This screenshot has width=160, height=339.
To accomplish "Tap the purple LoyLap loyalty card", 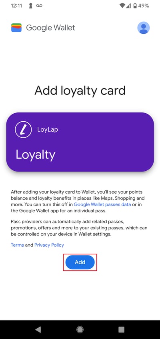I will (x=80, y=142).
